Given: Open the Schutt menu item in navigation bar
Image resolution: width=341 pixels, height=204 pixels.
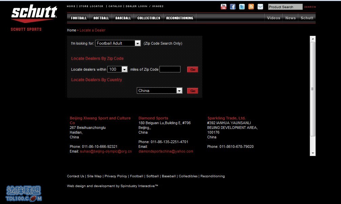Looking at the screenshot, I should [x=307, y=18].
